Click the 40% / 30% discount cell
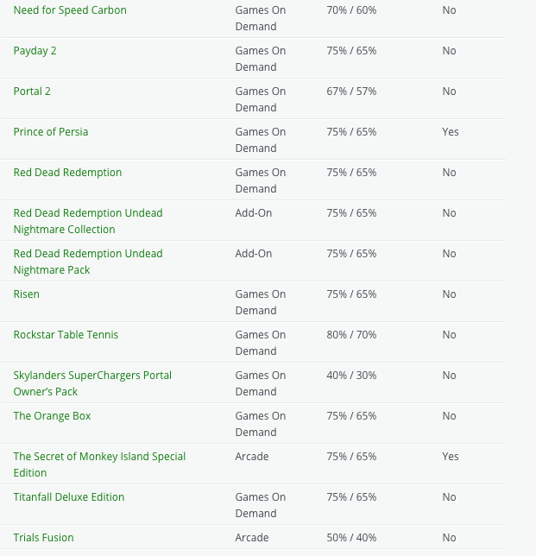Viewport: 536px width, 556px height. 351,376
